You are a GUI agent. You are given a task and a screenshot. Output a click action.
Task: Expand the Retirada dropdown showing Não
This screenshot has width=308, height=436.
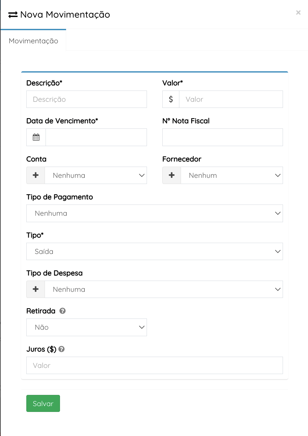86,327
